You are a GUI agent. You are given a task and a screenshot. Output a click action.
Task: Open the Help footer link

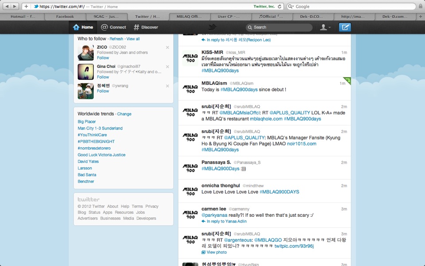pos(125,206)
